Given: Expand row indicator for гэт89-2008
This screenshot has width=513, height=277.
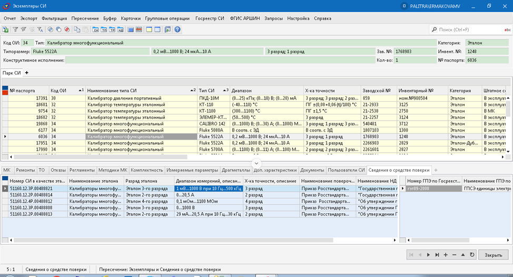Looking at the screenshot, I should pyautogui.click(x=403, y=189).
